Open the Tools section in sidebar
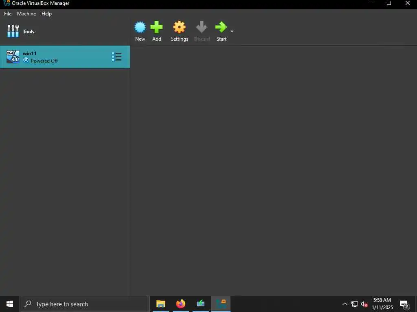The width and height of the screenshot is (417, 312). pyautogui.click(x=65, y=31)
